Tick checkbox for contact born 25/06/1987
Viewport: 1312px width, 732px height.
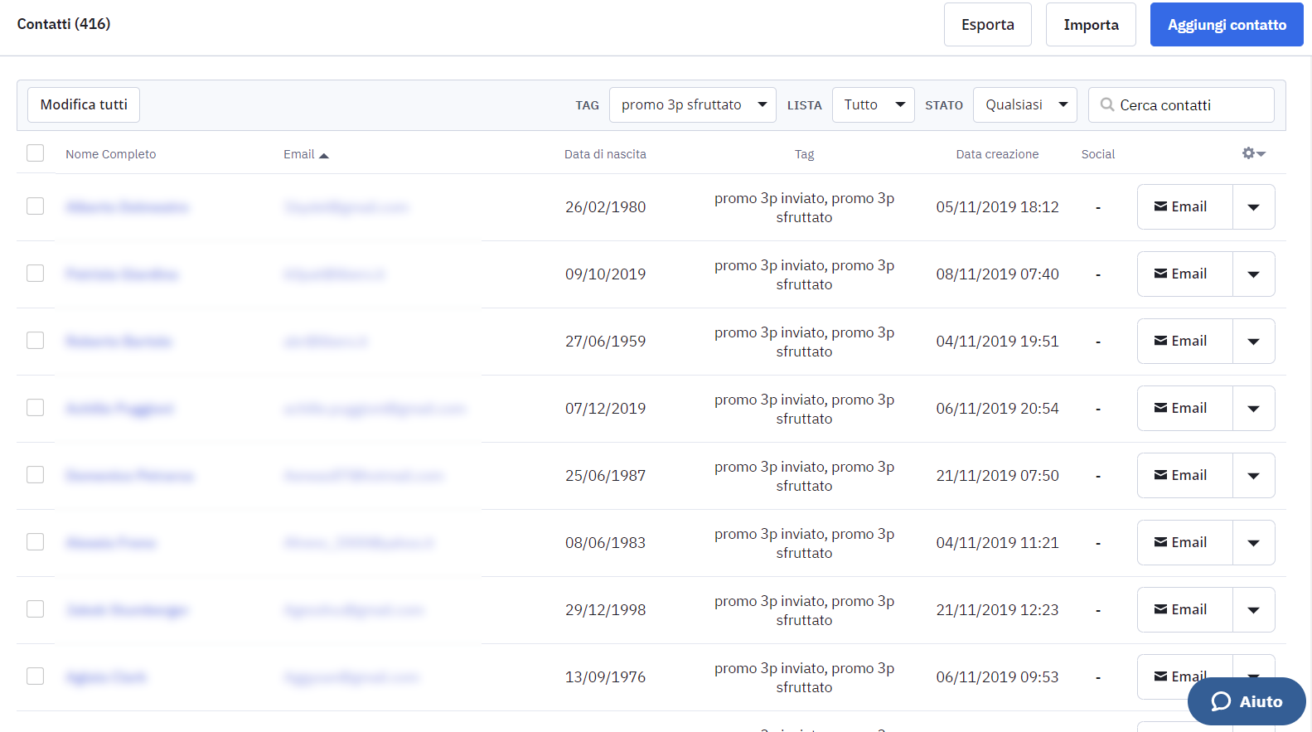pos(35,475)
